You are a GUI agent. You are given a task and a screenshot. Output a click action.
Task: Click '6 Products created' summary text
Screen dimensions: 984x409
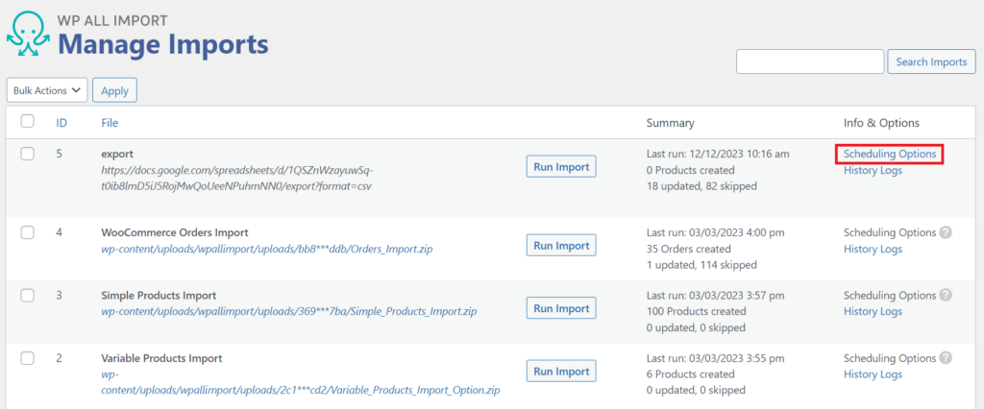(x=690, y=374)
